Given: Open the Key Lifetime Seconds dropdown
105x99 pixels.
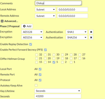Looking at the screenshot, I should (58, 91).
